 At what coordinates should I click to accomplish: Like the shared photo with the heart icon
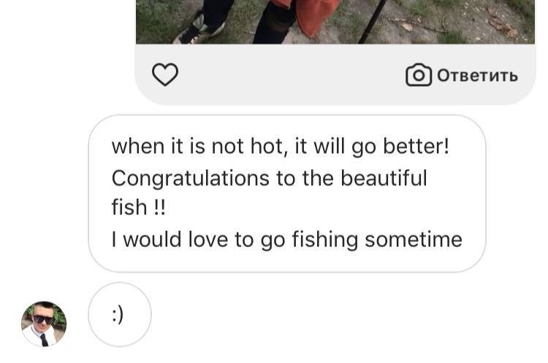tap(165, 74)
